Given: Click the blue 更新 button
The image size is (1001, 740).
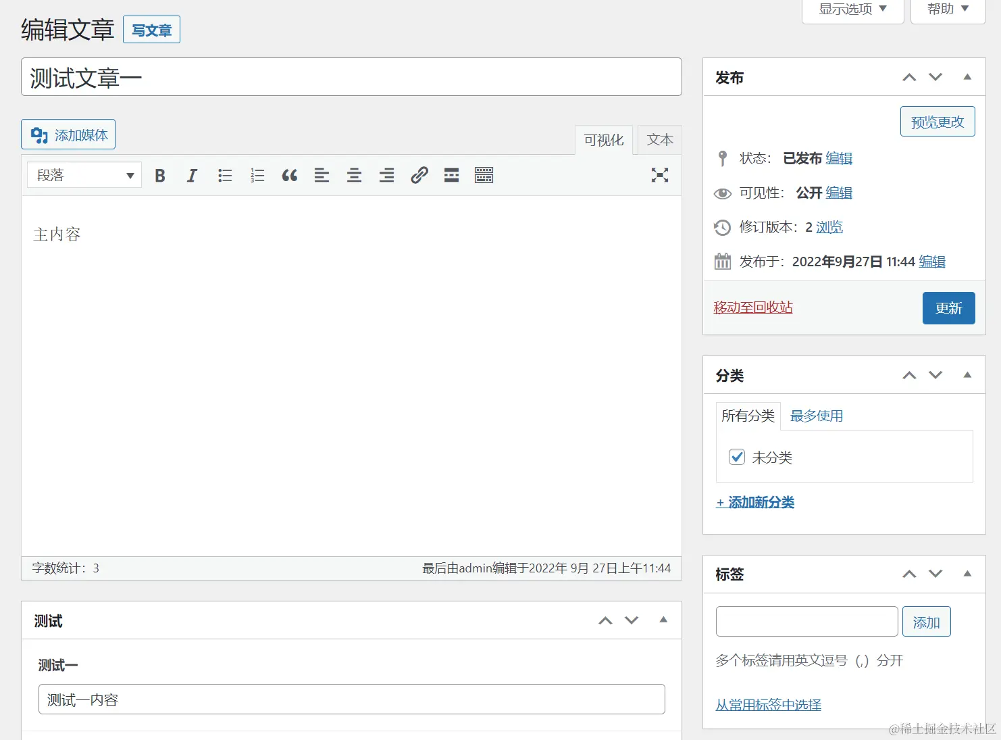Looking at the screenshot, I should tap(949, 308).
